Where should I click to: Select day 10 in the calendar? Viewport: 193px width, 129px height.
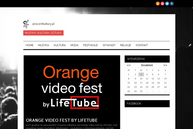tap(141, 79)
